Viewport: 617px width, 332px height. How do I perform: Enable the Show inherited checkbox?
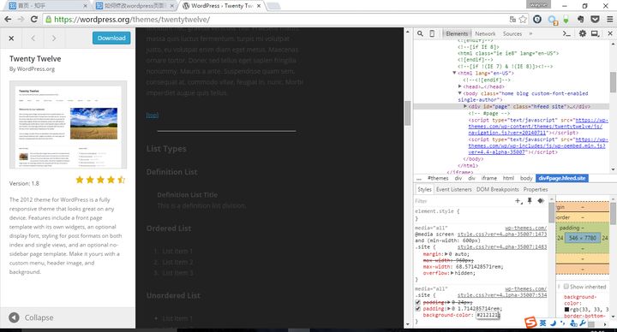(566, 287)
